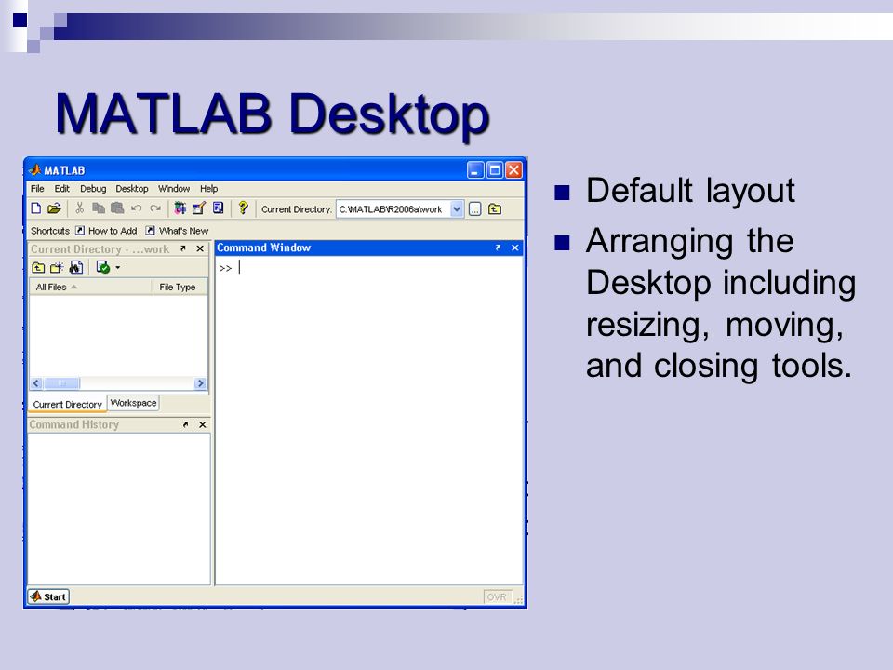893x670 pixels.
Task: Click the directory reports checkmark icon
Action: pyautogui.click(x=103, y=267)
